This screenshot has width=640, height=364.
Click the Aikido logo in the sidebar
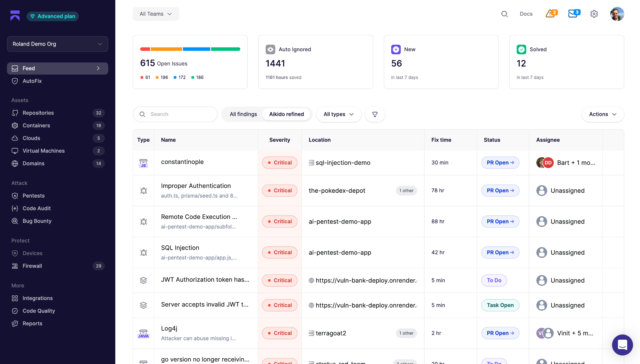15,16
